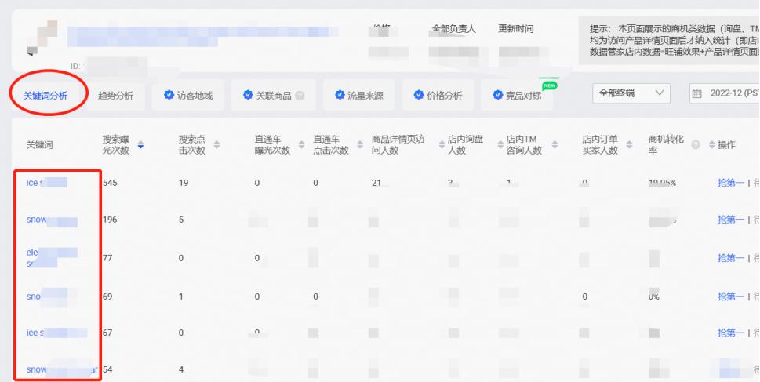Select exposure value 545
The width and height of the screenshot is (760, 382).
click(110, 183)
